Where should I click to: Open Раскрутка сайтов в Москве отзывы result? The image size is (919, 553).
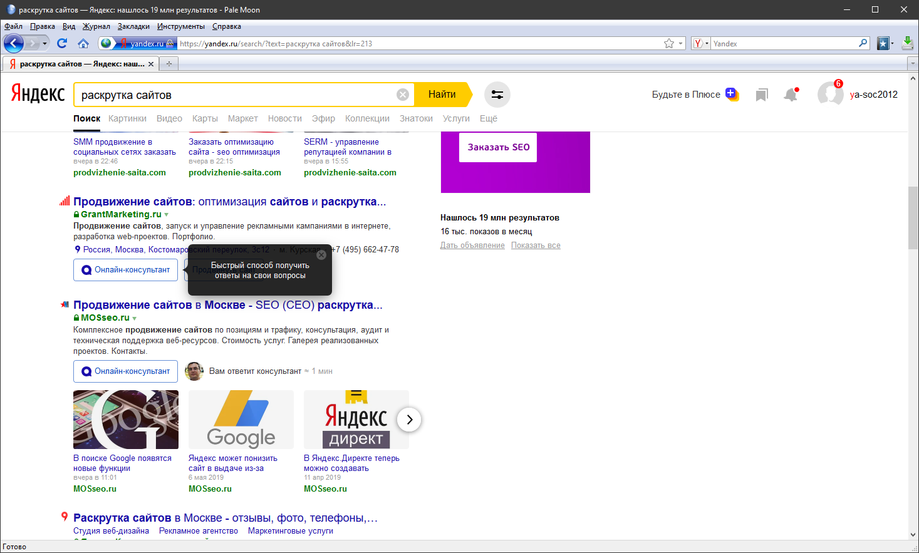(226, 518)
